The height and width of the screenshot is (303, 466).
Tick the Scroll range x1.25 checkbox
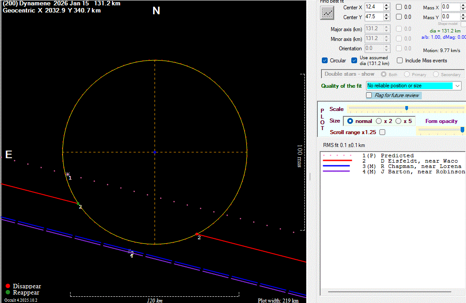[x=382, y=132]
